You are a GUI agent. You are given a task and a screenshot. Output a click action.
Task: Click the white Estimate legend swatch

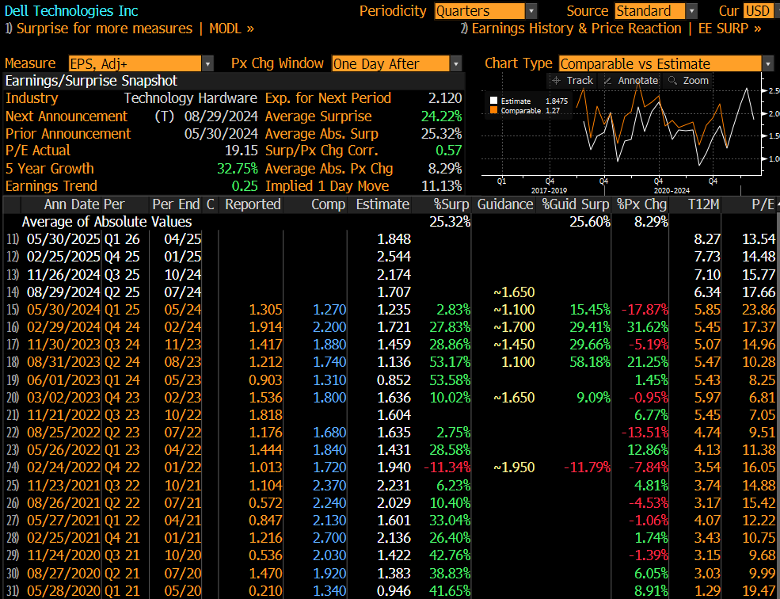tap(493, 101)
